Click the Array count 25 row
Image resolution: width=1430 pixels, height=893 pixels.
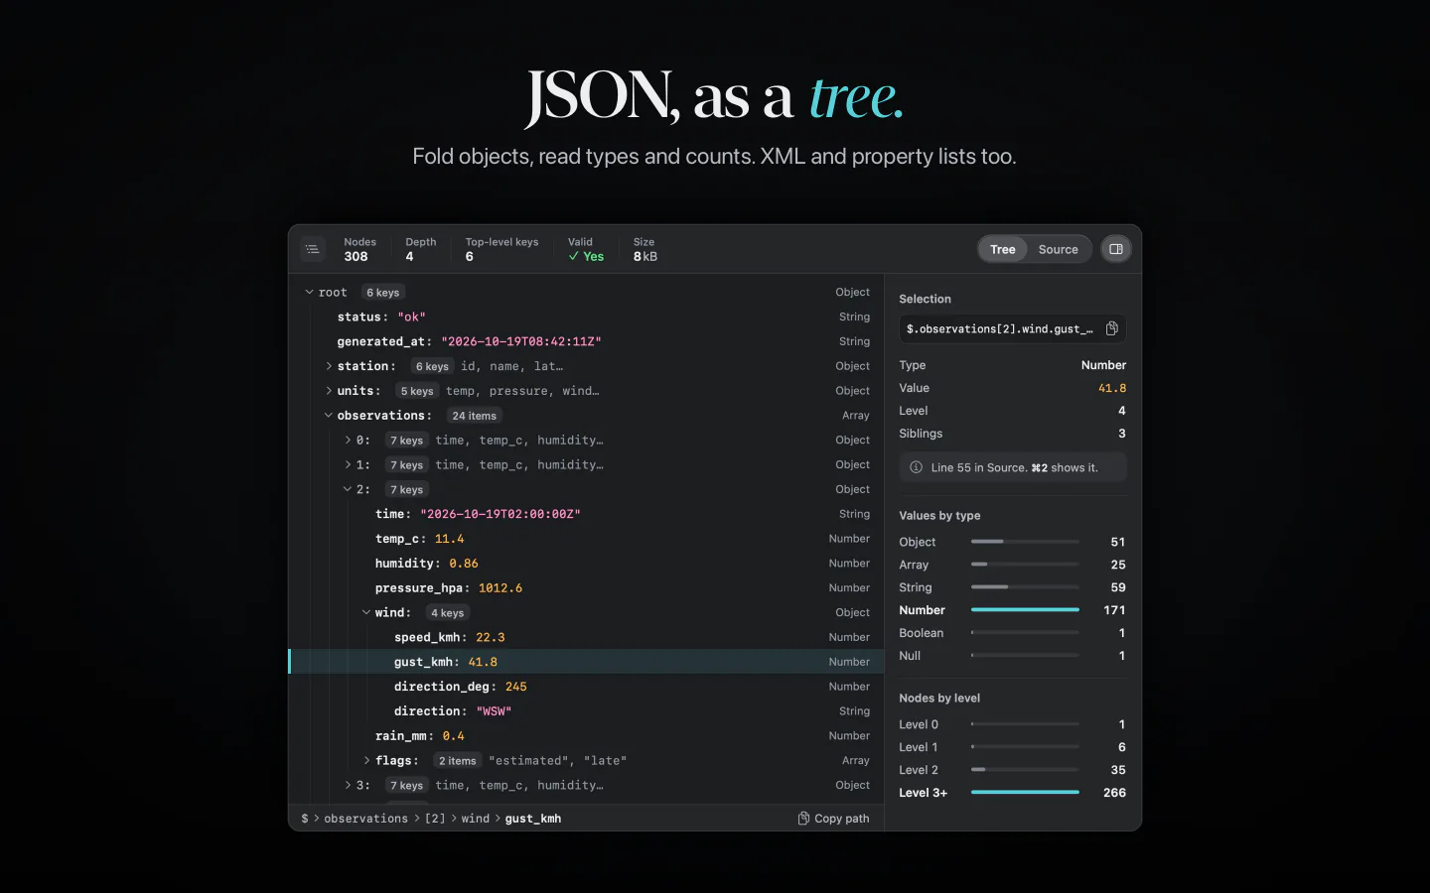pyautogui.click(x=1013, y=565)
